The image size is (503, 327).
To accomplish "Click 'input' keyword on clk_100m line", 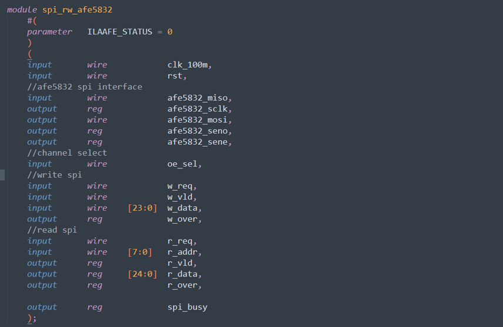I will [x=39, y=65].
